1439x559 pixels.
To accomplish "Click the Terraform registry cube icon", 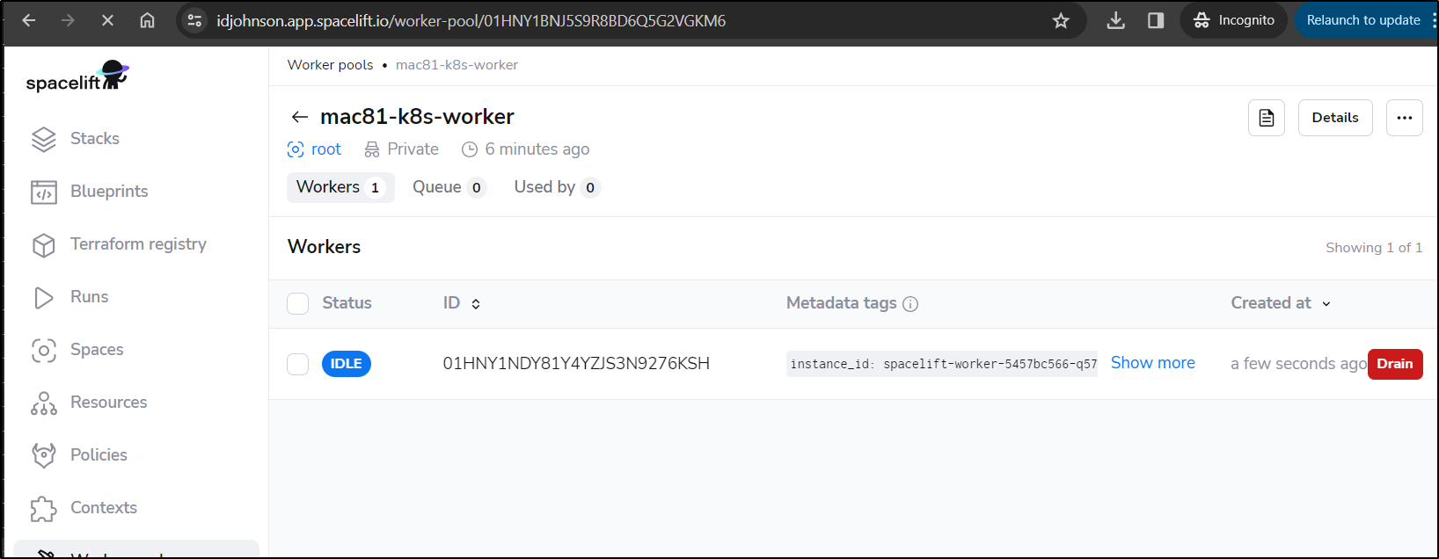I will (43, 245).
